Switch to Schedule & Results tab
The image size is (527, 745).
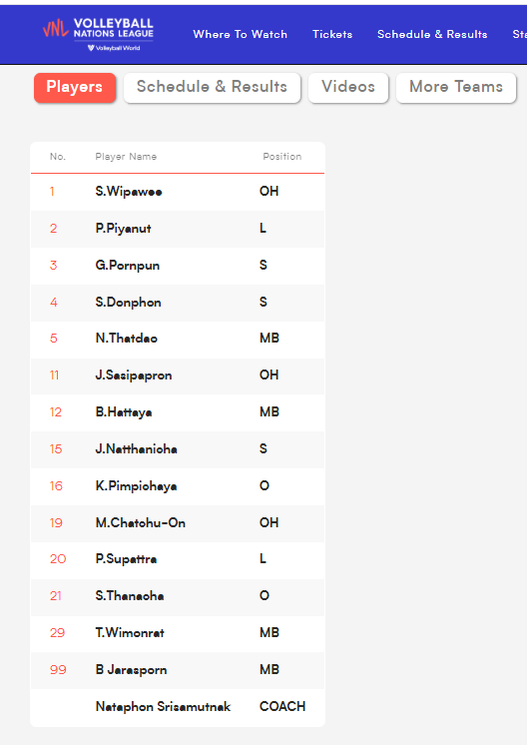pyautogui.click(x=212, y=88)
